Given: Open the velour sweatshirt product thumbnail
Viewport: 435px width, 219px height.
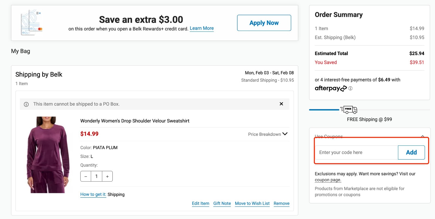Looking at the screenshot, I should coord(48,155).
